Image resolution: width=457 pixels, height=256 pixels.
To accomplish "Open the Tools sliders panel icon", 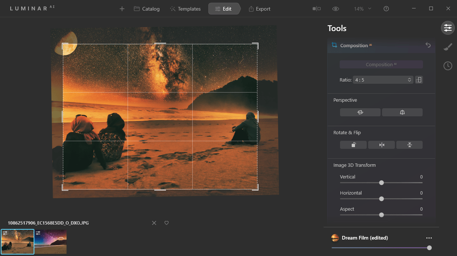I will [448, 28].
